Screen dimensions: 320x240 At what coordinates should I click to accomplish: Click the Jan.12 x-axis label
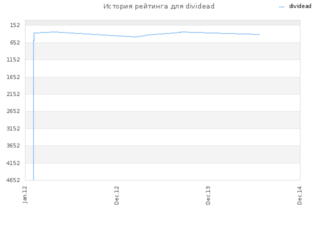25,194
